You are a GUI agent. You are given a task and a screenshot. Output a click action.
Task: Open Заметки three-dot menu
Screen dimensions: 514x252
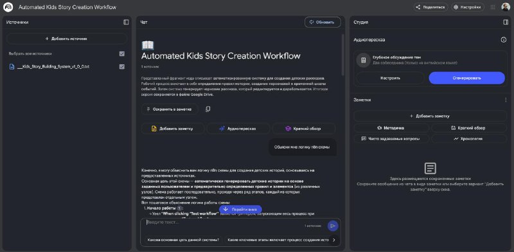[x=506, y=100]
